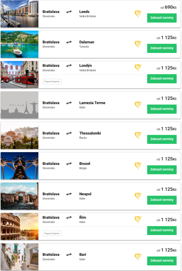Click the round-trip arrows icon for Brusel
The image size is (182, 271).
click(x=69, y=164)
